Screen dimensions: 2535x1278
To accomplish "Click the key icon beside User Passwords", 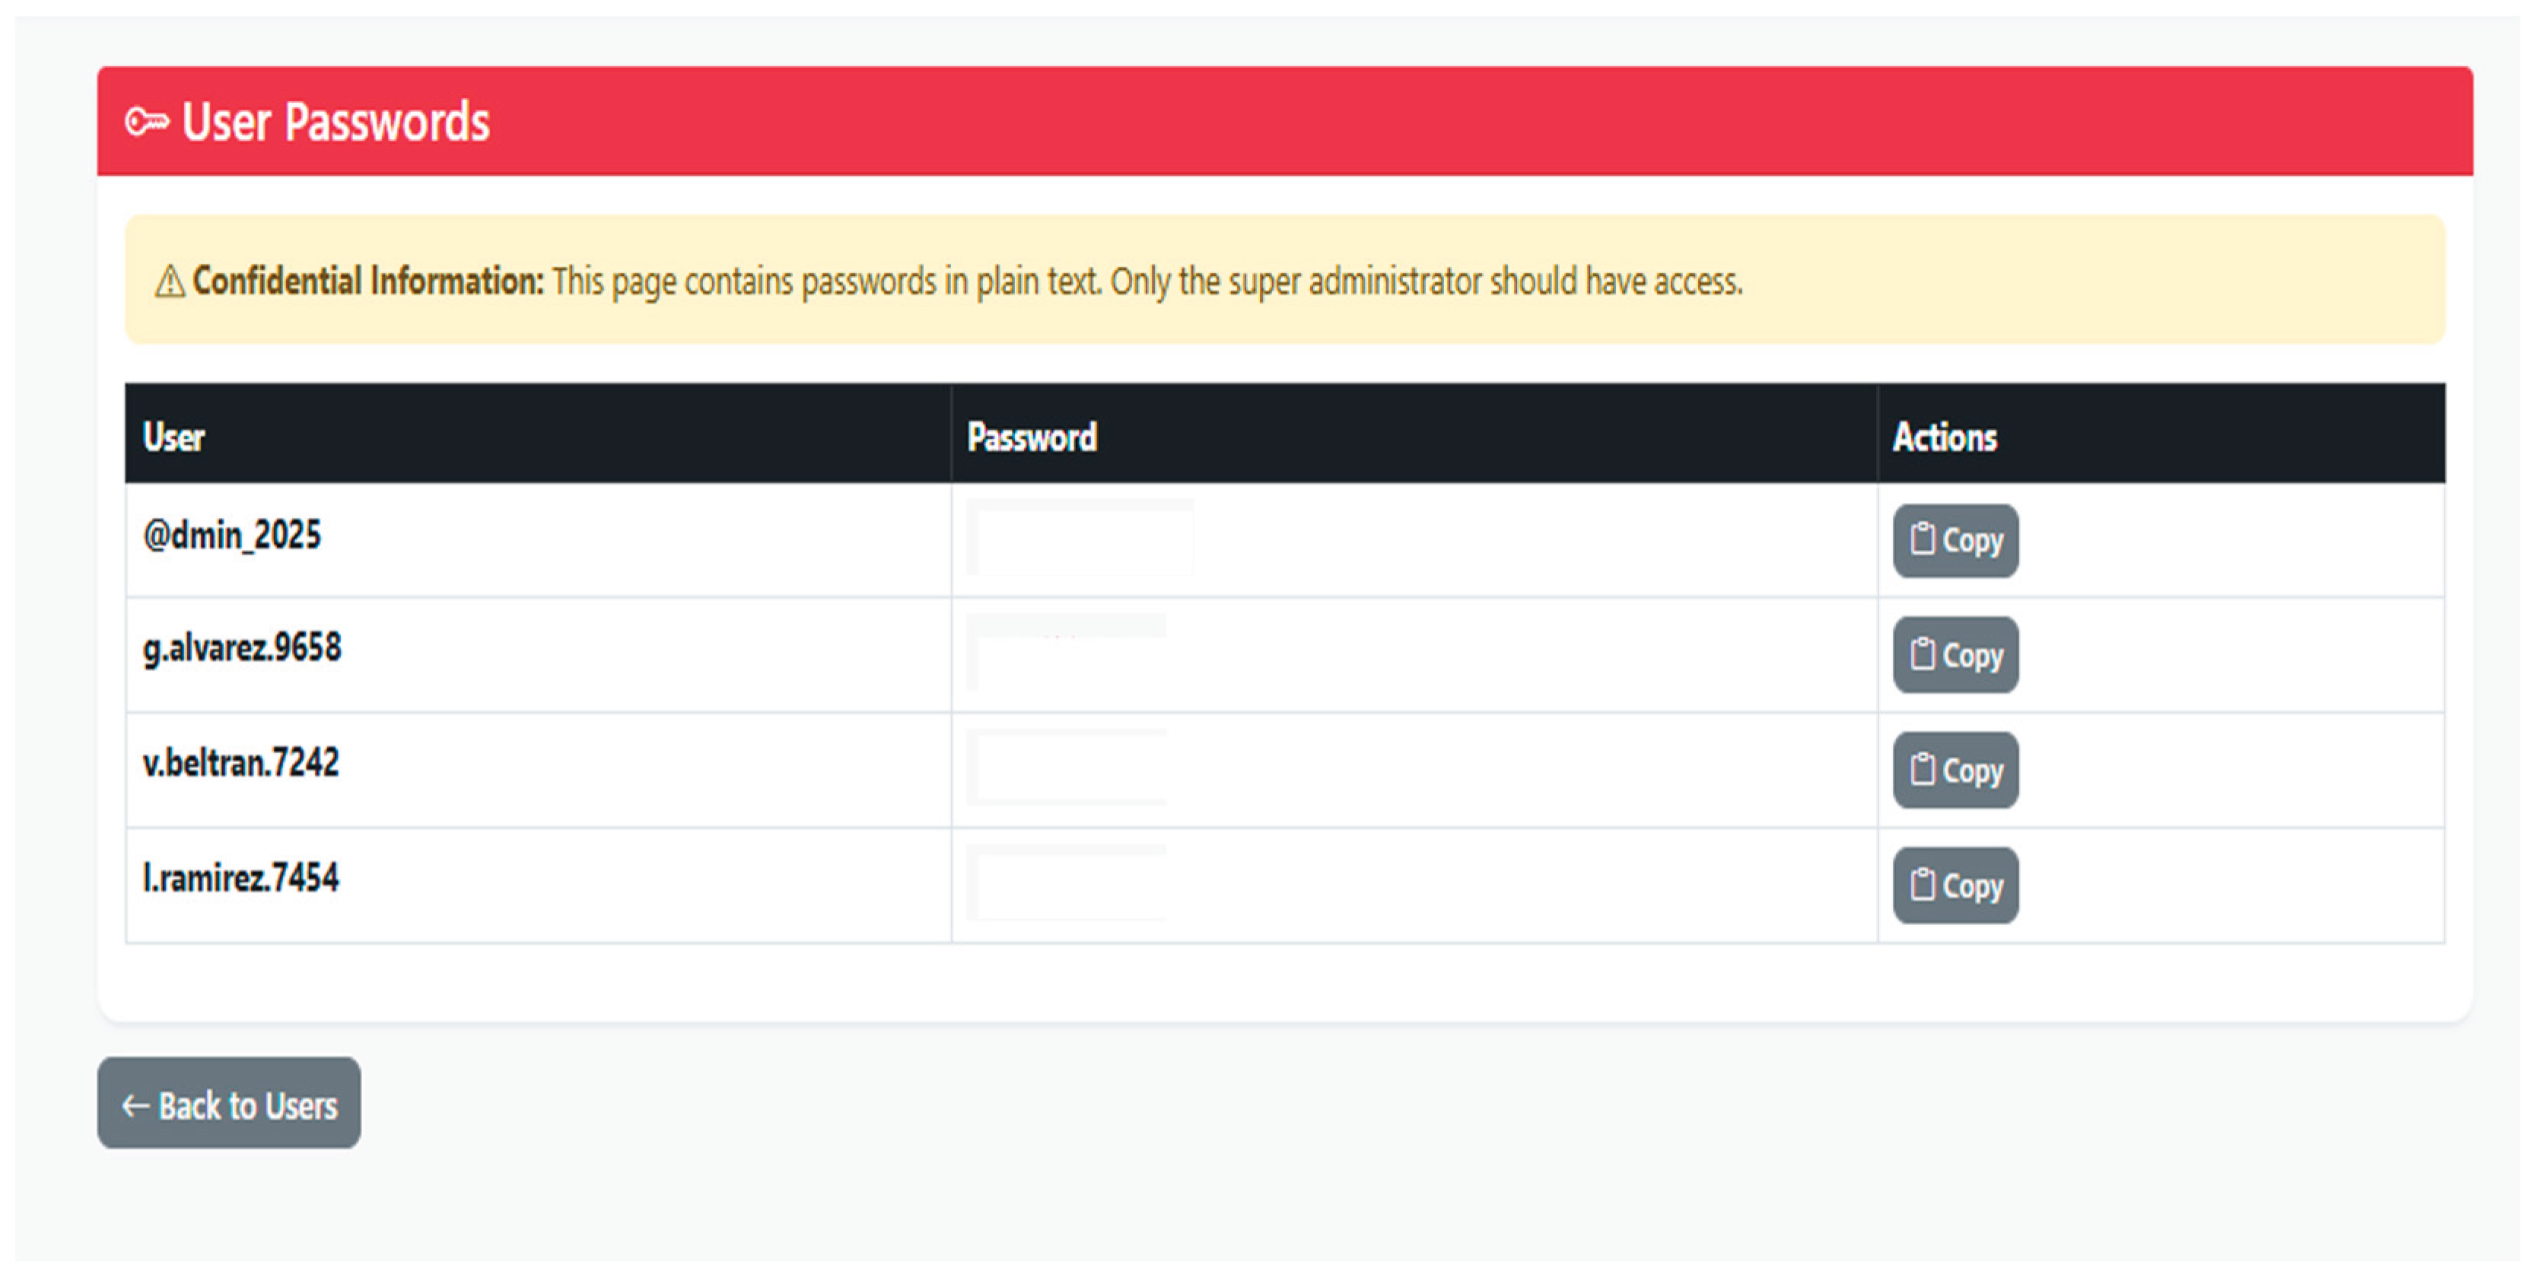I will [147, 122].
